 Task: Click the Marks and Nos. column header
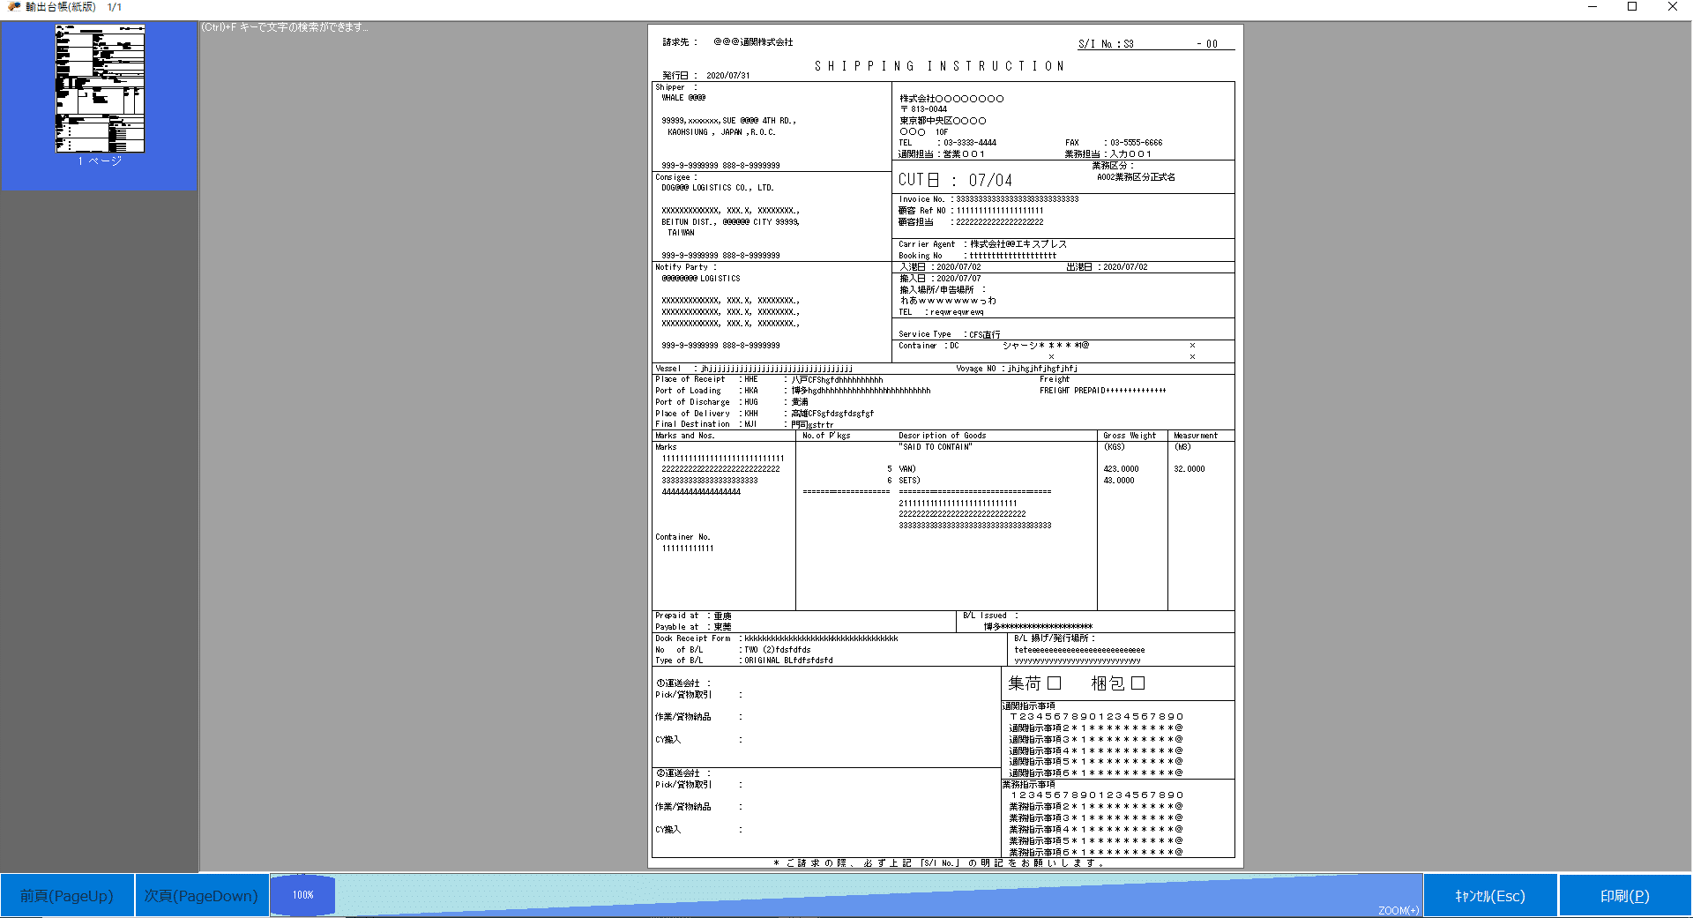click(x=685, y=436)
